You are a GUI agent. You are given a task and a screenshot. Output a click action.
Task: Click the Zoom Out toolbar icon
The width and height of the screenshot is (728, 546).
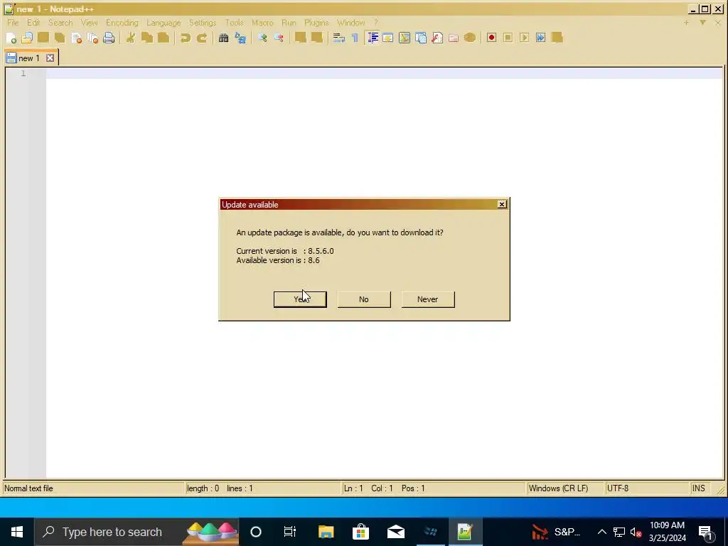[279, 38]
